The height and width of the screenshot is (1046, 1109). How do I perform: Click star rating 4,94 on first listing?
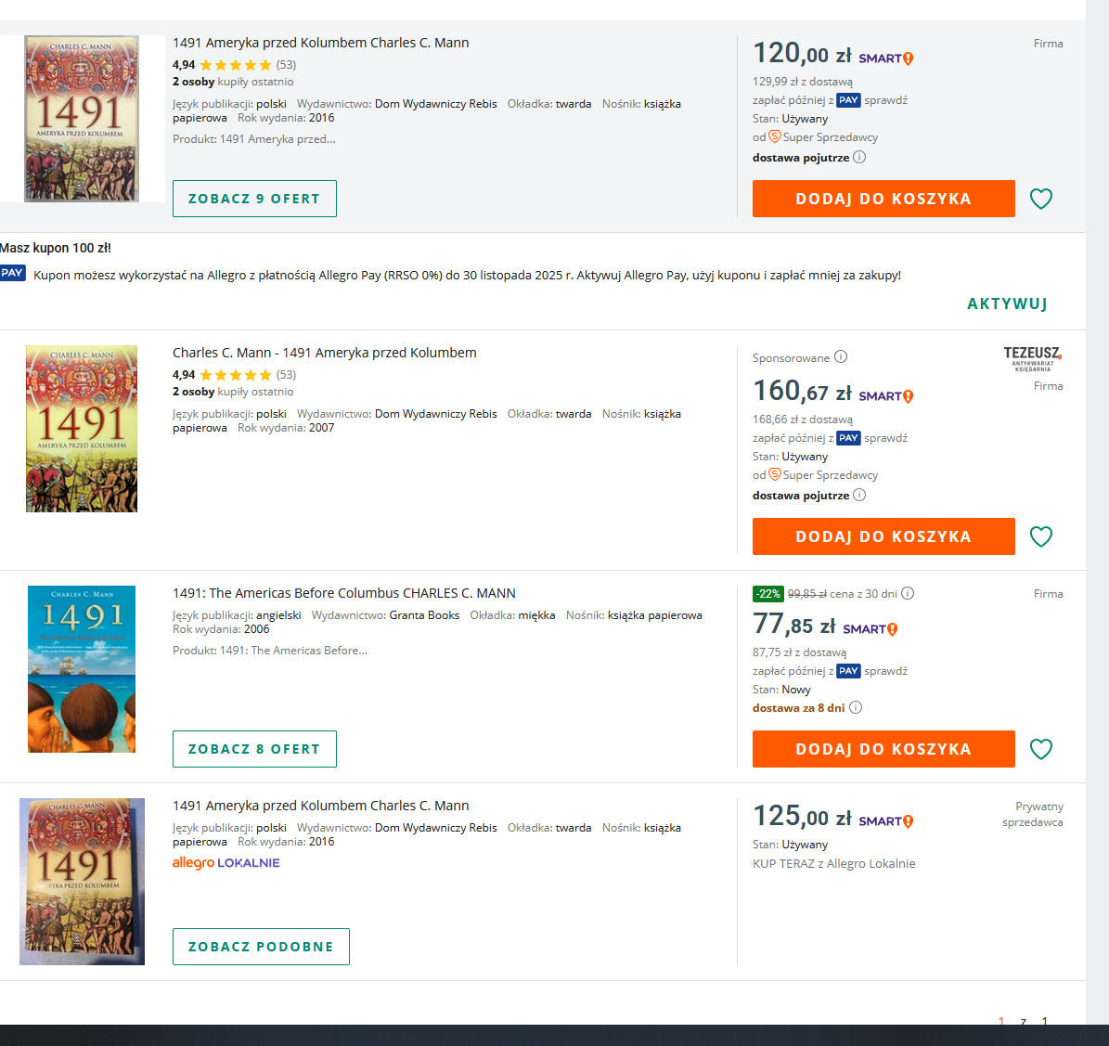235,65
